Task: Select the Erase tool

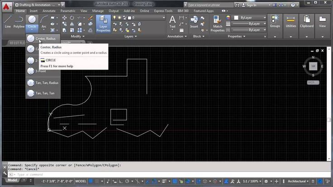Action: (x=90, y=18)
